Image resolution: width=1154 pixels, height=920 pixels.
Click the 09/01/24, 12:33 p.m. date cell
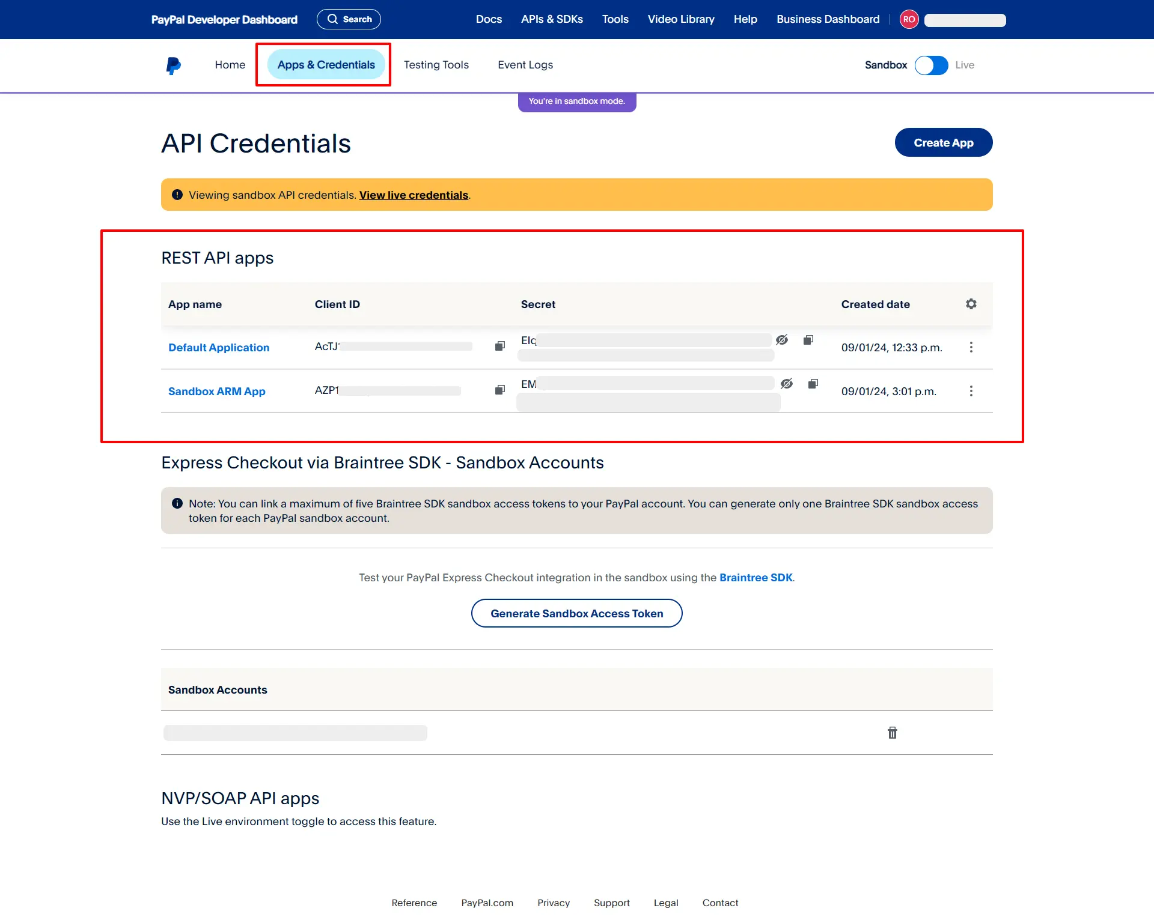click(891, 348)
